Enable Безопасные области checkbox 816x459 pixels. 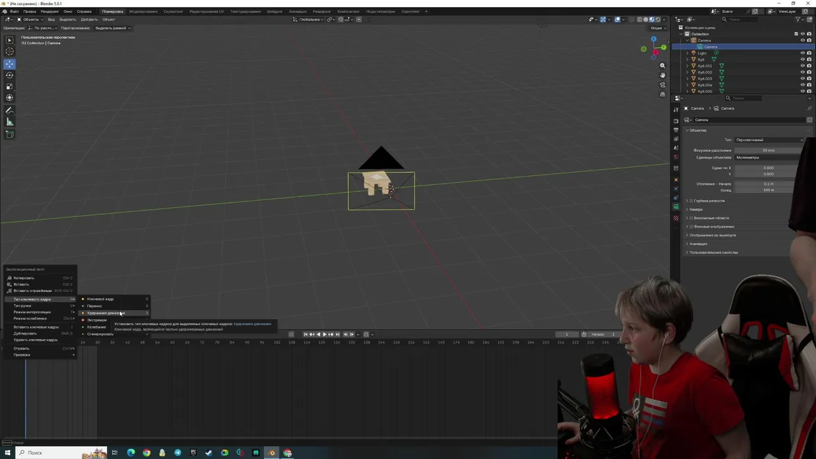click(x=692, y=218)
